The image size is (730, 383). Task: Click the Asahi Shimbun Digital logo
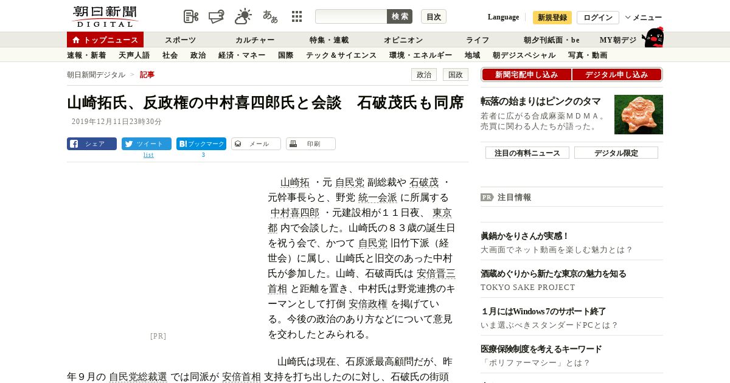click(105, 16)
